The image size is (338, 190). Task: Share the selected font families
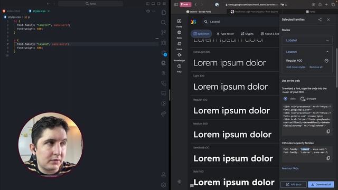[x=320, y=20]
